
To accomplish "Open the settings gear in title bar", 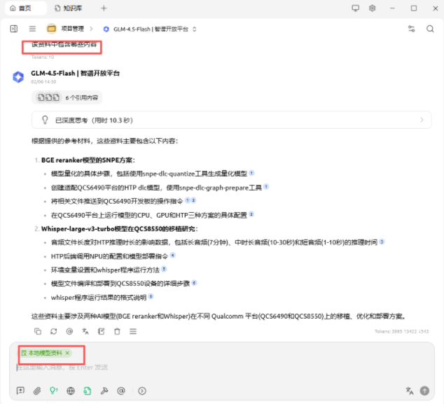I will tap(372, 8).
